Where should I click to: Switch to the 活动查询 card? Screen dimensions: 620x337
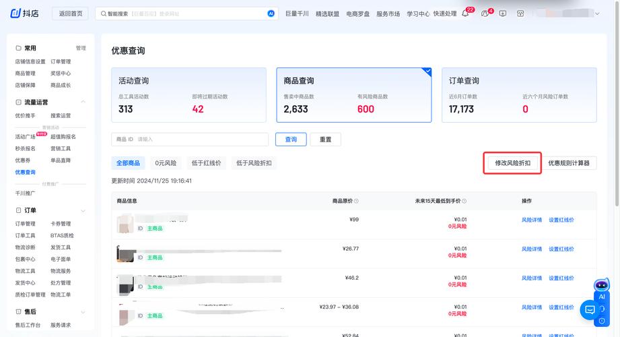pyautogui.click(x=189, y=95)
